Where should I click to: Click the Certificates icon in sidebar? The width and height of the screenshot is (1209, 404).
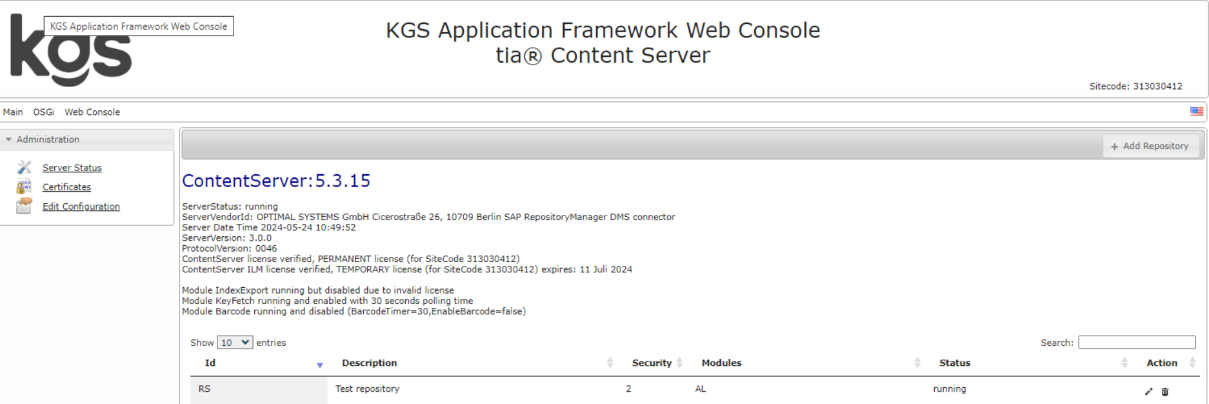pos(25,187)
